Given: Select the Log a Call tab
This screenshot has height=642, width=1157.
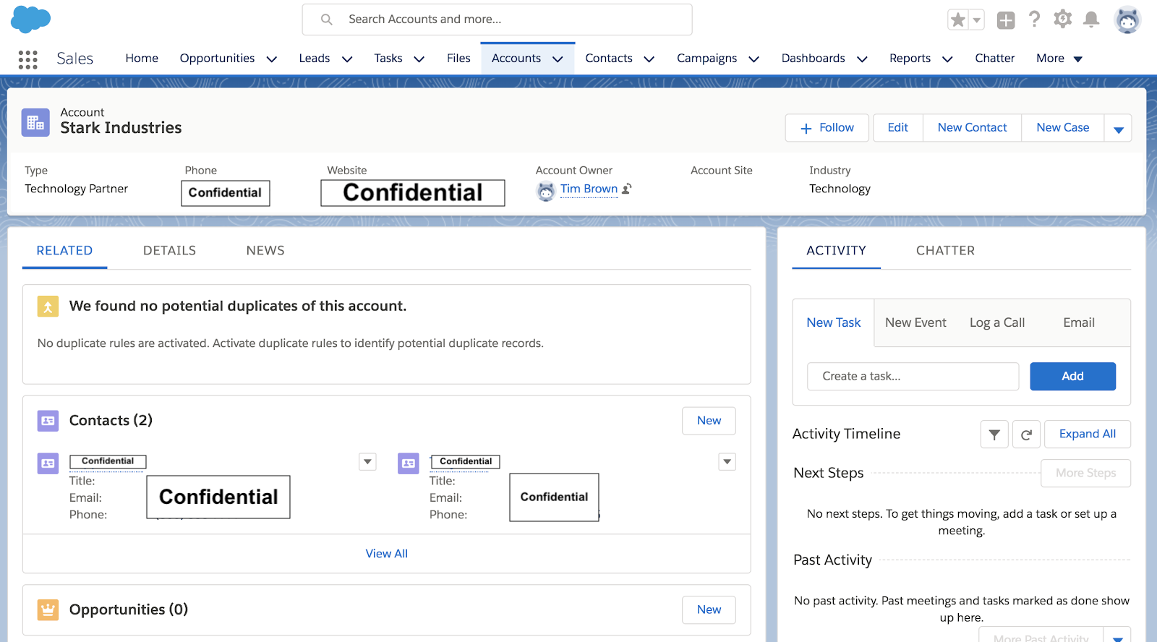Looking at the screenshot, I should pos(996,323).
